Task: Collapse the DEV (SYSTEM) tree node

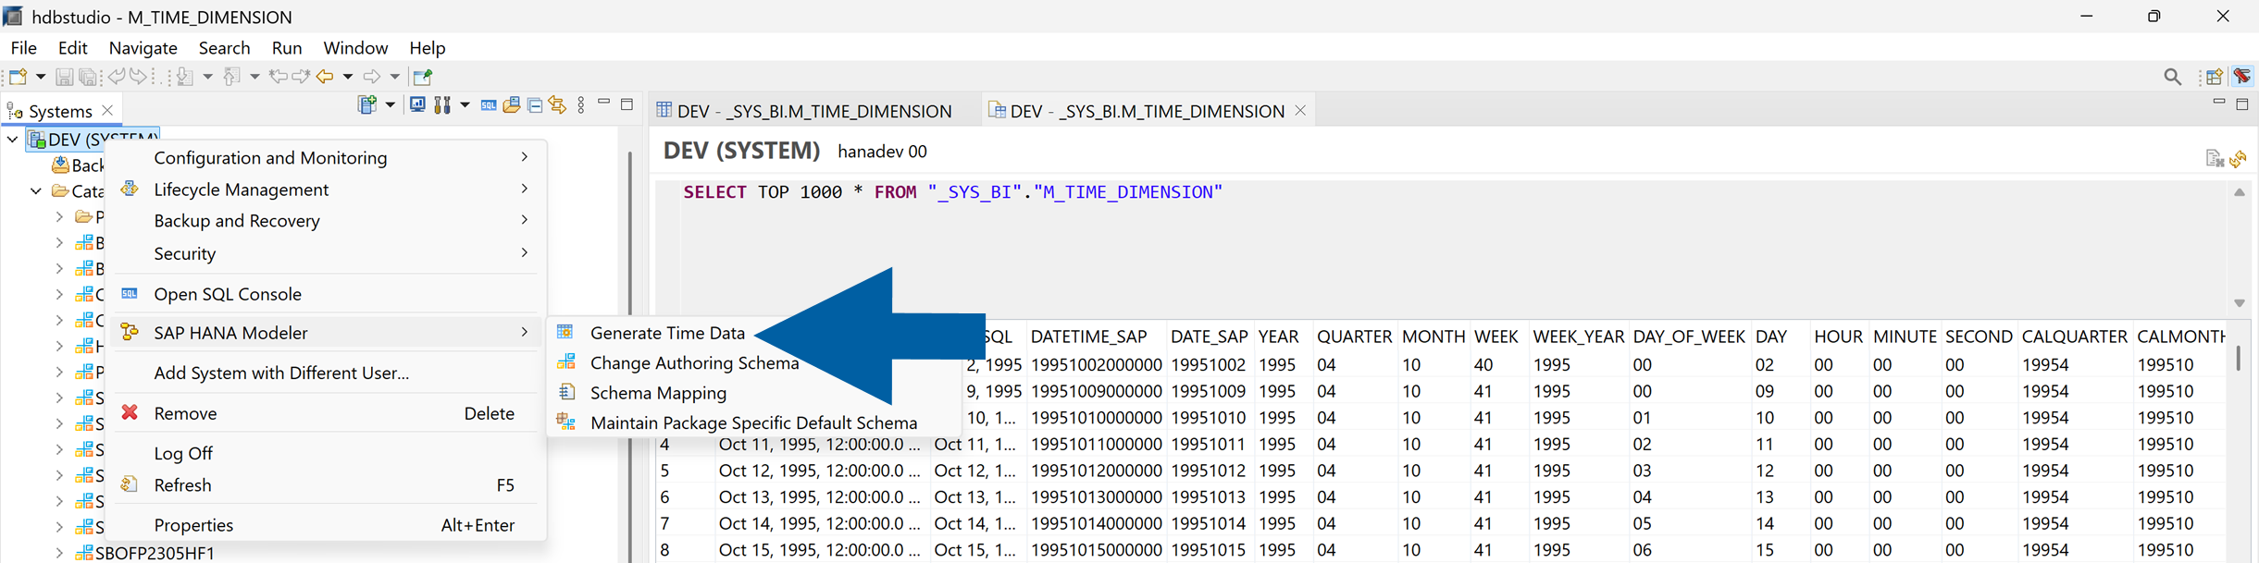Action: 12,140
